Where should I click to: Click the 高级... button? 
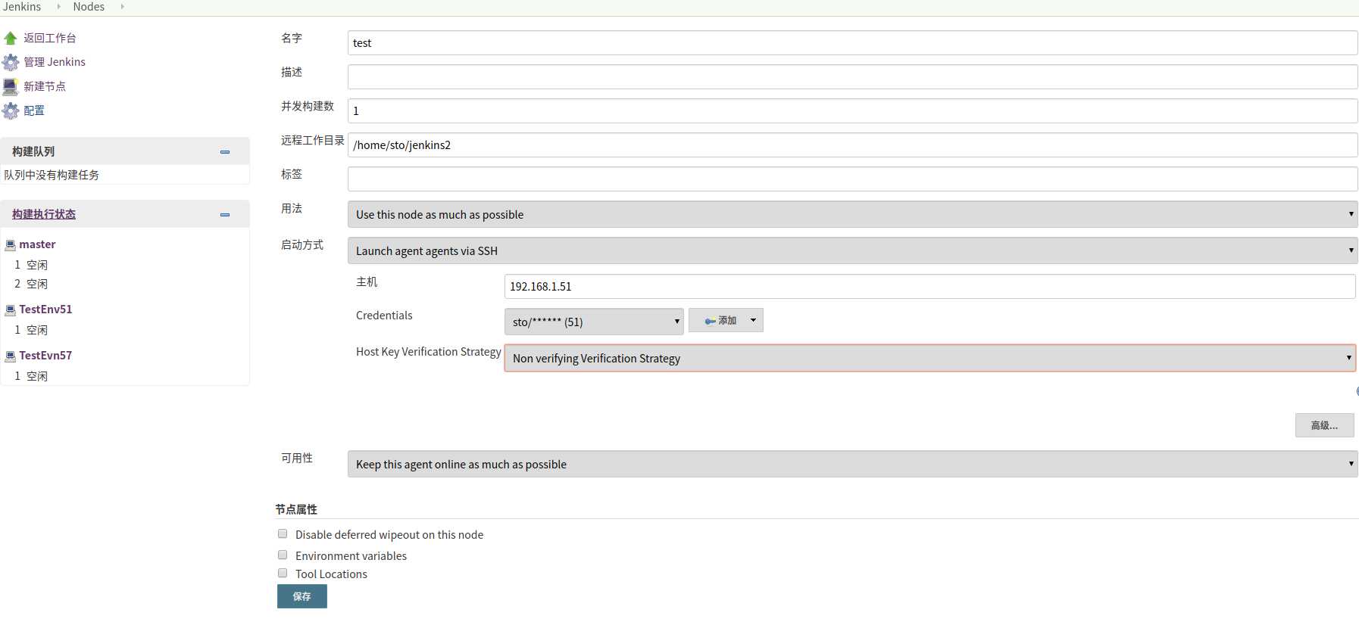[x=1324, y=425]
